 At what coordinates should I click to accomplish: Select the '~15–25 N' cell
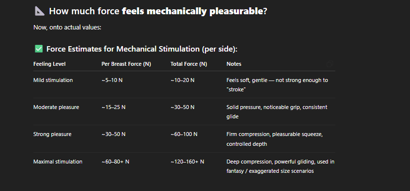point(114,108)
